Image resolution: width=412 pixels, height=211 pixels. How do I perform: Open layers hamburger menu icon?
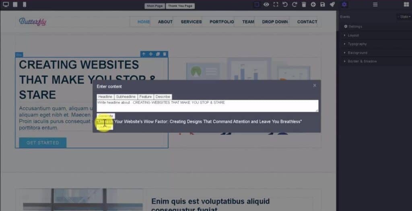[x=375, y=4]
